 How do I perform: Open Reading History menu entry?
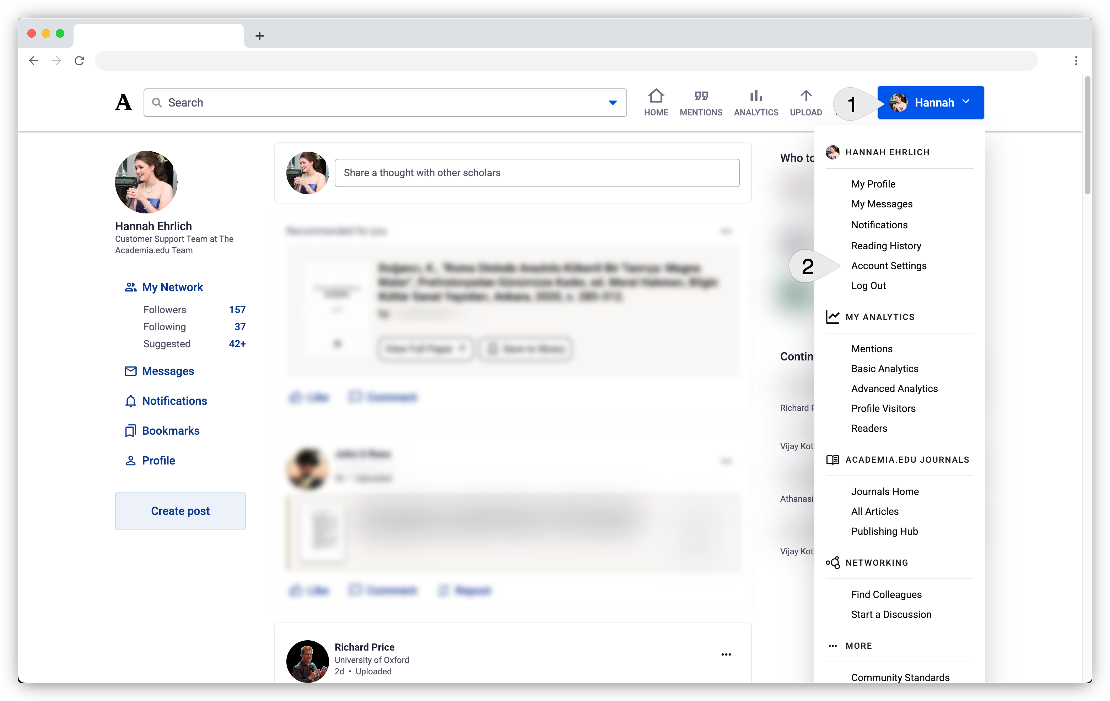pos(885,245)
